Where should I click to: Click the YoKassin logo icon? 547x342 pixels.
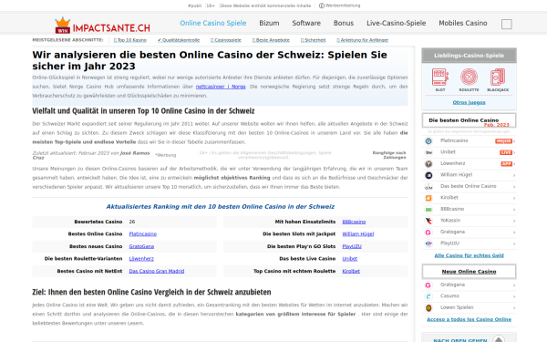pos(428,221)
